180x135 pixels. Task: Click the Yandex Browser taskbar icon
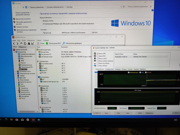pos(28,120)
